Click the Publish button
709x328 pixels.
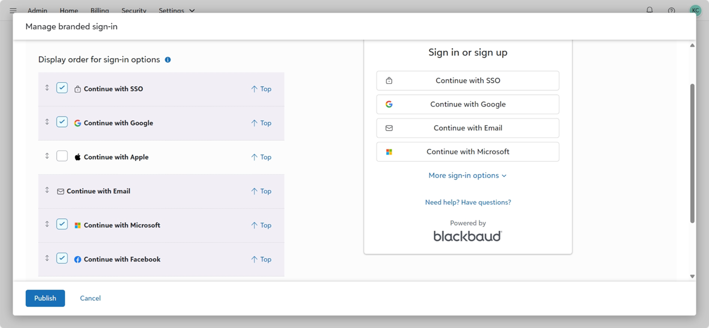[45, 298]
